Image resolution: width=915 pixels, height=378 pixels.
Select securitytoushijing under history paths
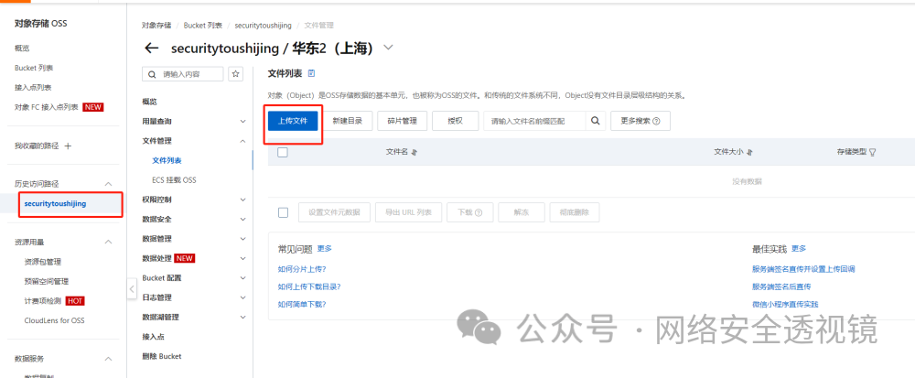[x=56, y=203]
